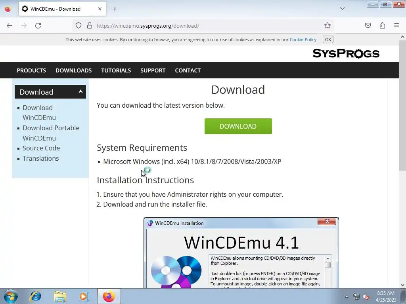Open the PRODUCTS menu item
Screen dimensions: 406x304
pos(31,70)
